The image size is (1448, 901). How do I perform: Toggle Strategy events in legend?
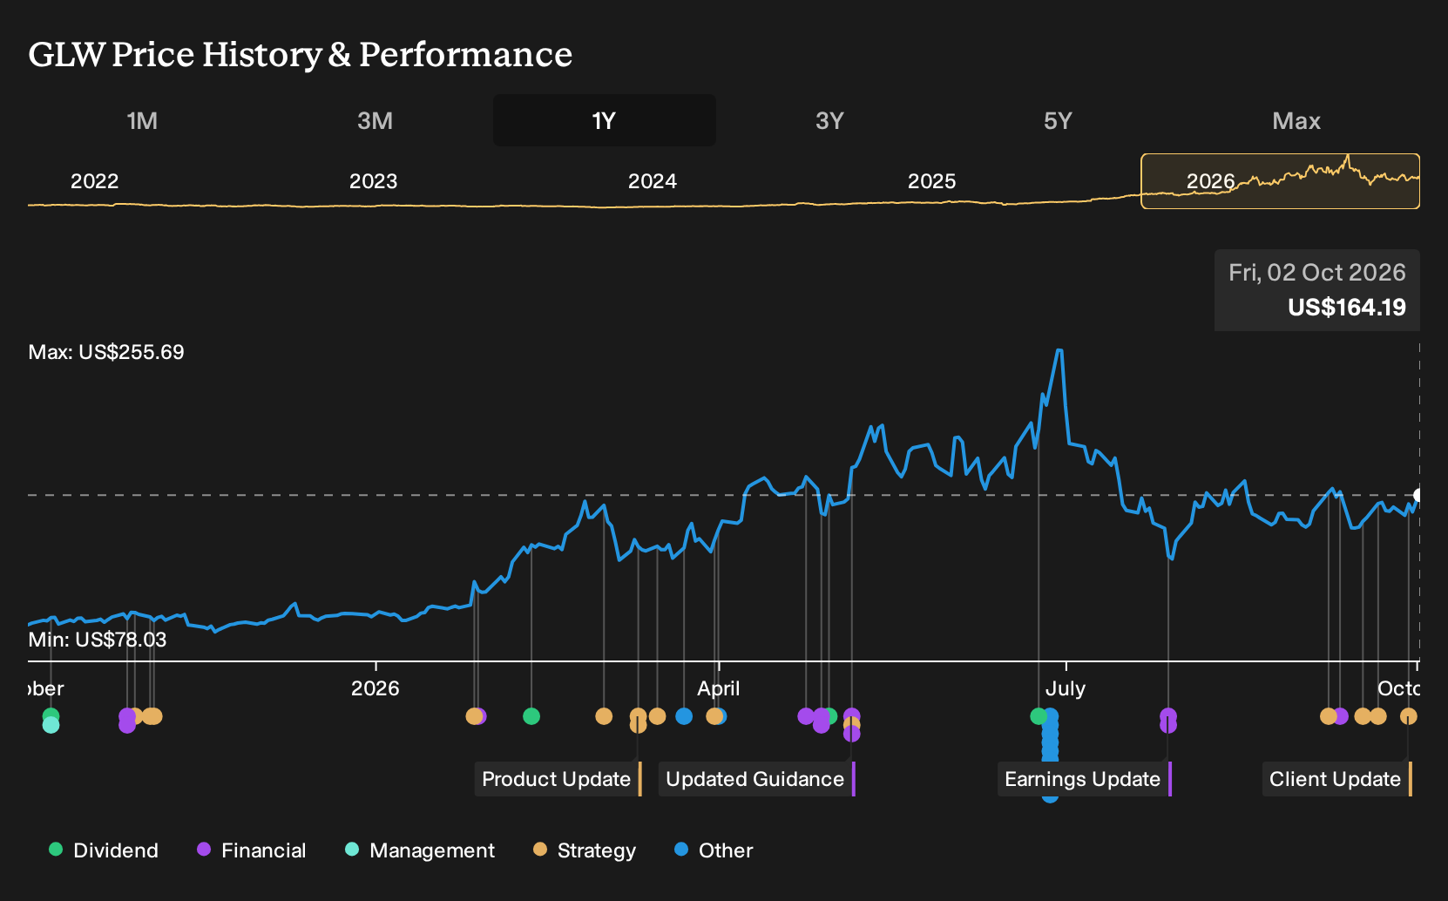click(585, 850)
